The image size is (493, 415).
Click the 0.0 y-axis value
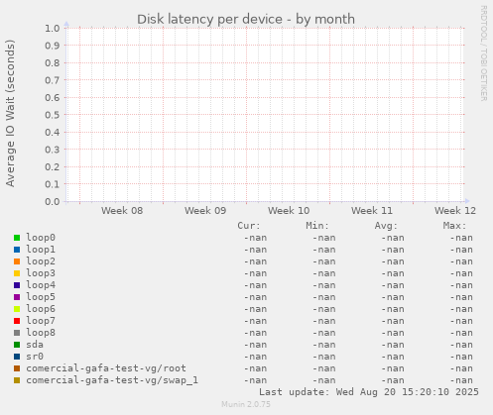(x=53, y=201)
